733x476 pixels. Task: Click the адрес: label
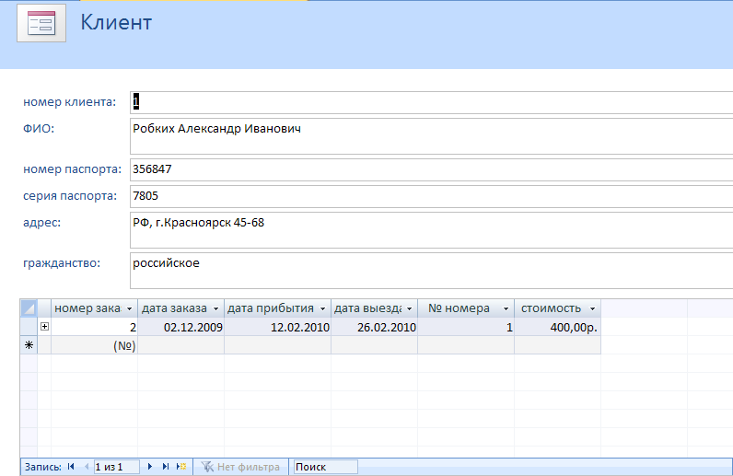pos(42,223)
